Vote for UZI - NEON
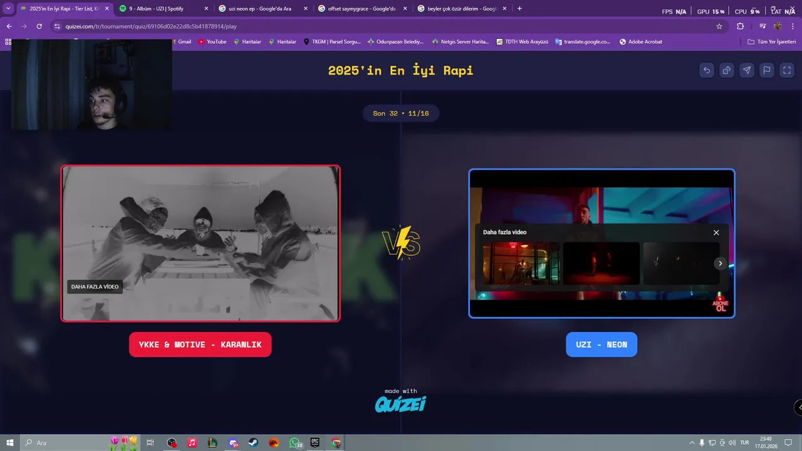This screenshot has width=802, height=451. coord(601,345)
